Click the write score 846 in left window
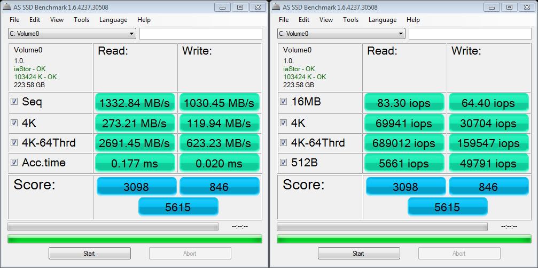Screen dimensions: 538x268 [x=220, y=186]
